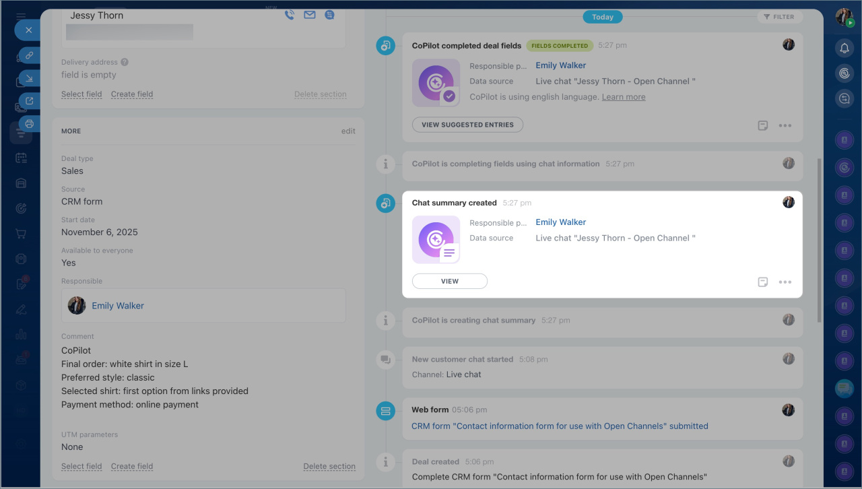
Task: Click the phone call icon for Jessy Thorn
Action: pos(290,15)
